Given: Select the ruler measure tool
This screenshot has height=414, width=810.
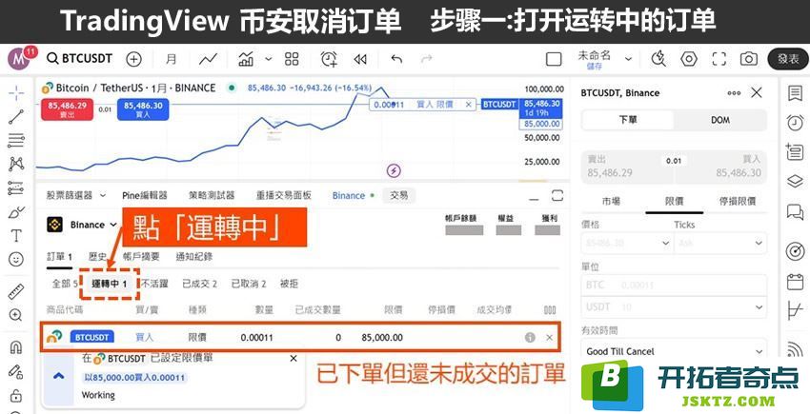Looking at the screenshot, I should (16, 291).
